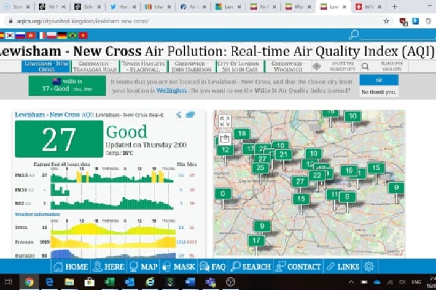Image resolution: width=436 pixels, height=290 pixels.
Task: Click the browser address bar
Action: pos(184,20)
